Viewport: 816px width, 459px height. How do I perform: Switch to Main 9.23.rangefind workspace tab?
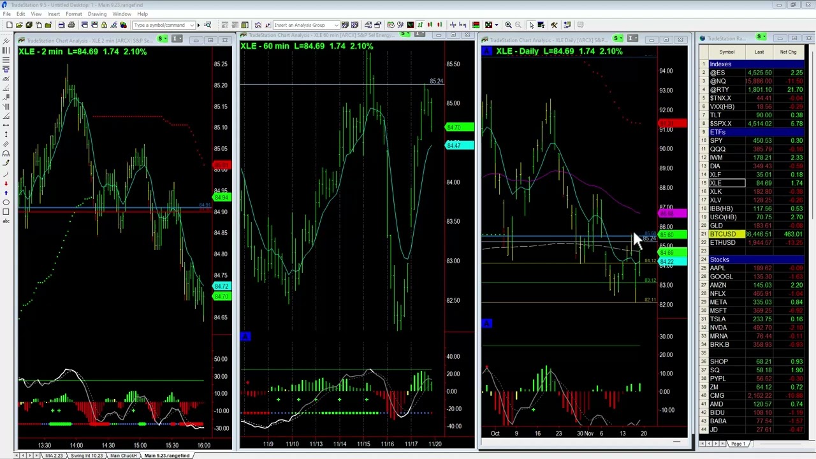pyautogui.click(x=166, y=455)
